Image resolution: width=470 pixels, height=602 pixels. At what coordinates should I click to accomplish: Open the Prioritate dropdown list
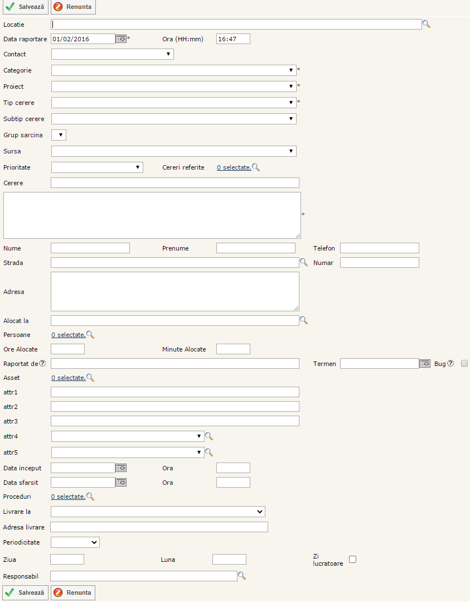pos(97,167)
